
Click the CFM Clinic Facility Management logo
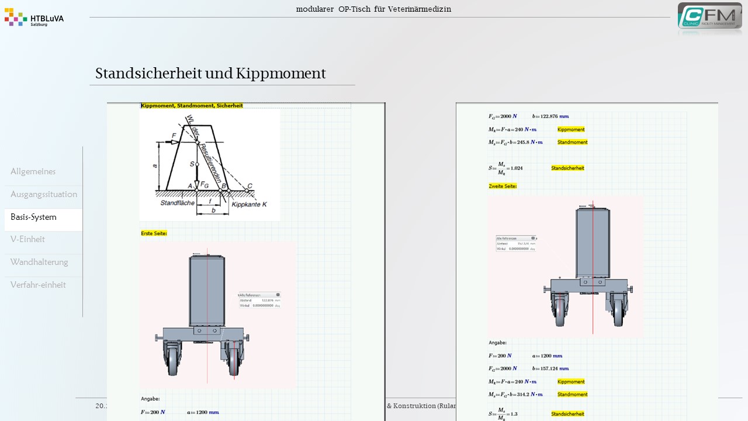[709, 17]
